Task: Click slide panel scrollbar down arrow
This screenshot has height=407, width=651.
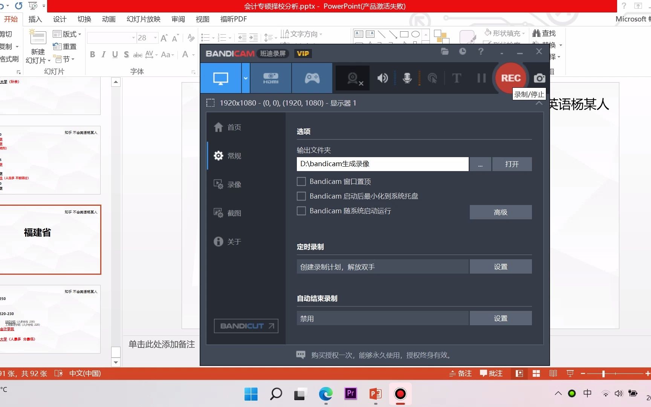Action: coord(116,363)
